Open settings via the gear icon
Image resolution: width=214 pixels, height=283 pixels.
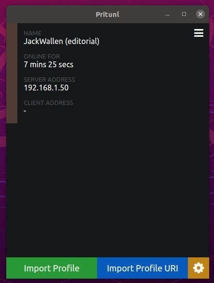tap(199, 268)
